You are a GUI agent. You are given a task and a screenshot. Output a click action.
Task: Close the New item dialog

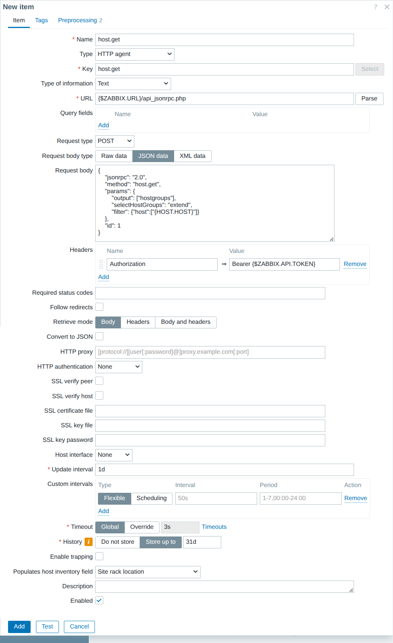386,7
